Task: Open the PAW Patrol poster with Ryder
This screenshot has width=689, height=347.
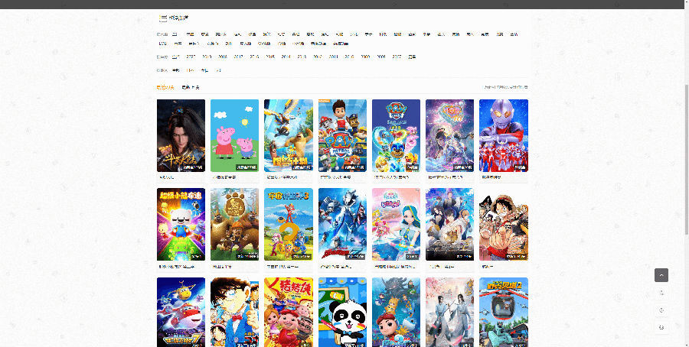Action: (342, 135)
